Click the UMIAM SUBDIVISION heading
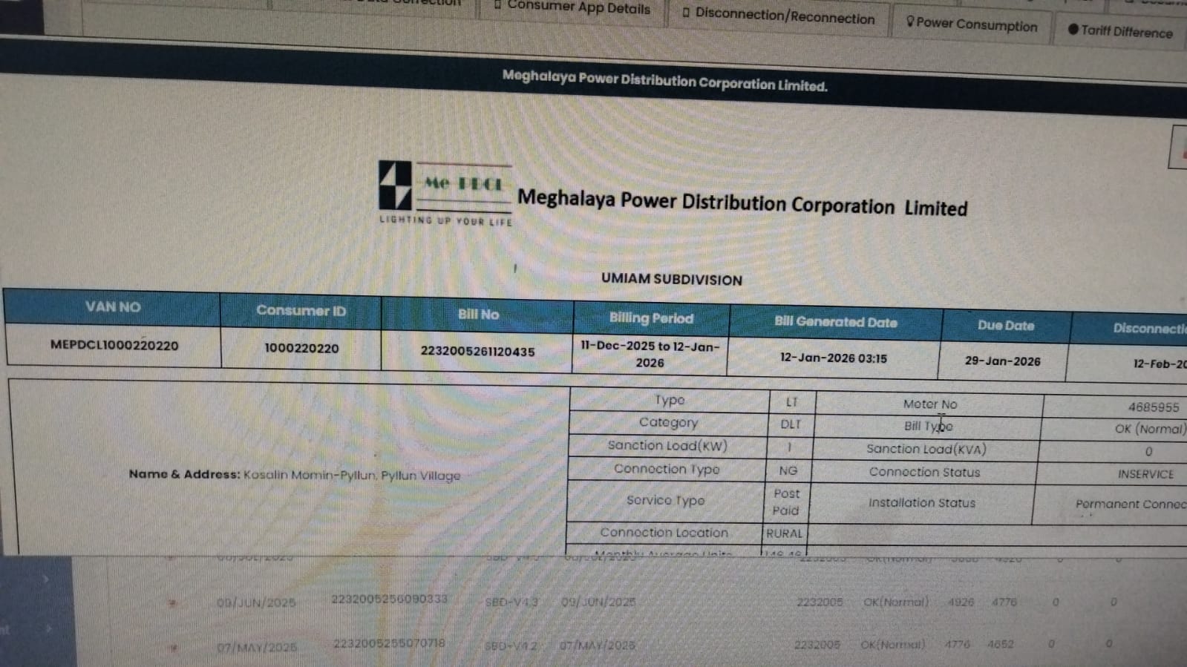Image resolution: width=1187 pixels, height=667 pixels. pyautogui.click(x=672, y=279)
